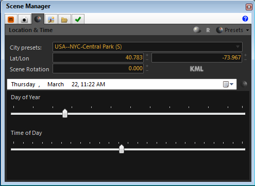Open the folder tab icon
This screenshot has height=186, width=255.
[64, 19]
